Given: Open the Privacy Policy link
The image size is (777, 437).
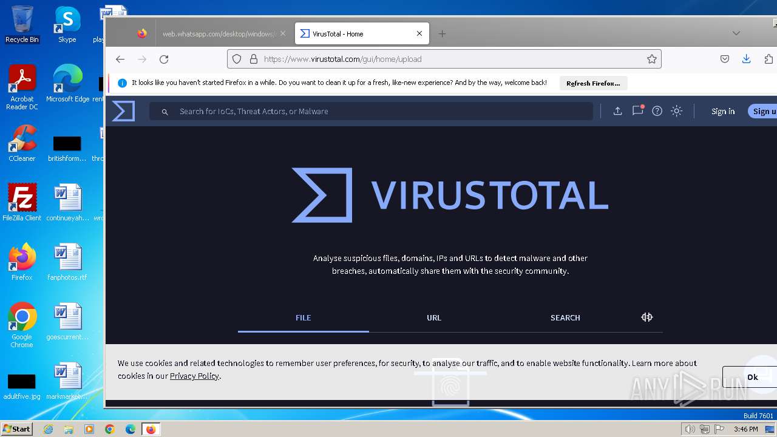Looking at the screenshot, I should [194, 376].
